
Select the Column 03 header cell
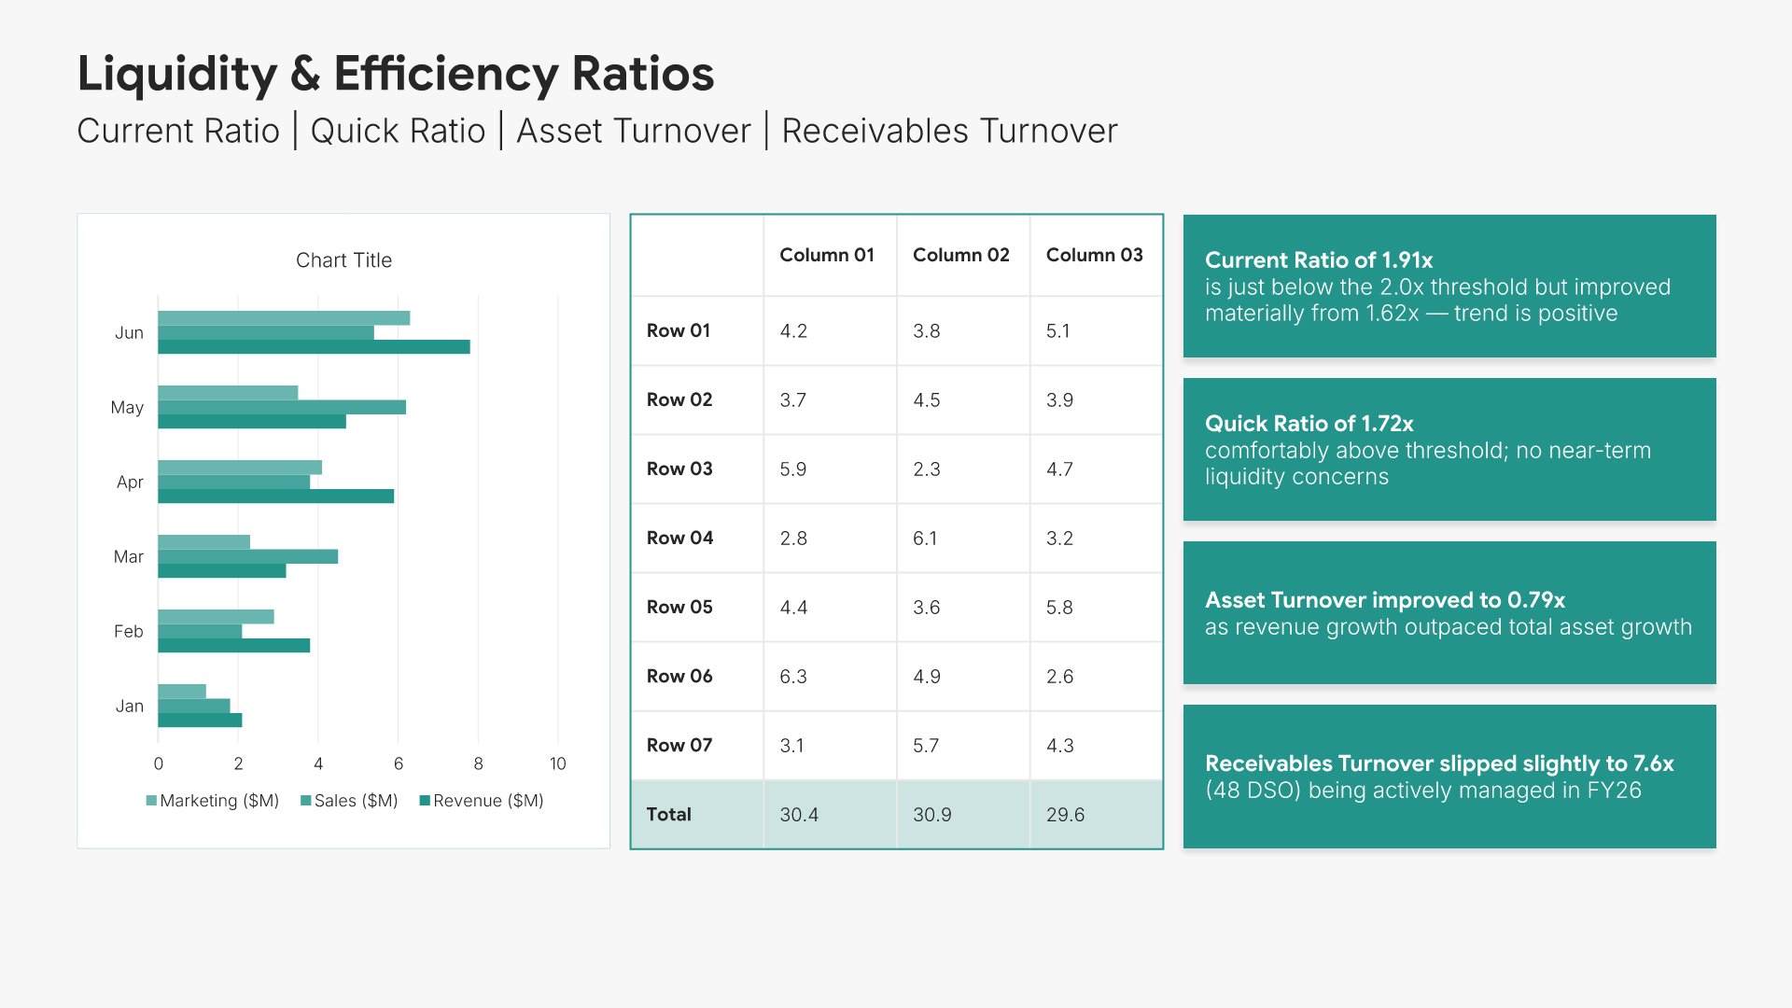coord(1094,255)
